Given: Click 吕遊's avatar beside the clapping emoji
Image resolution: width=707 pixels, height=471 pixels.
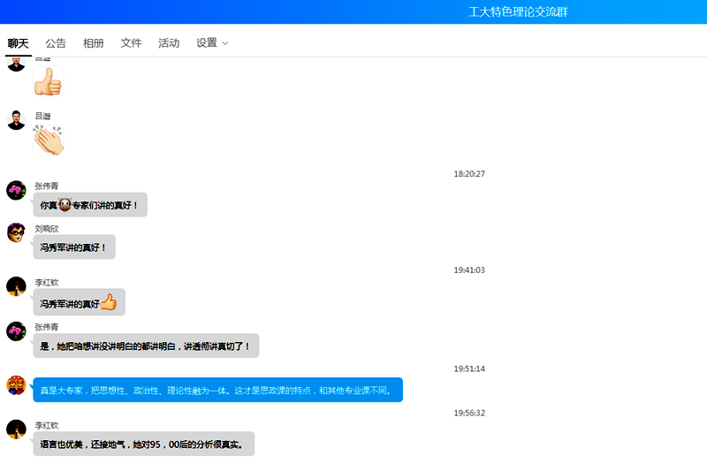Looking at the screenshot, I should (16, 120).
